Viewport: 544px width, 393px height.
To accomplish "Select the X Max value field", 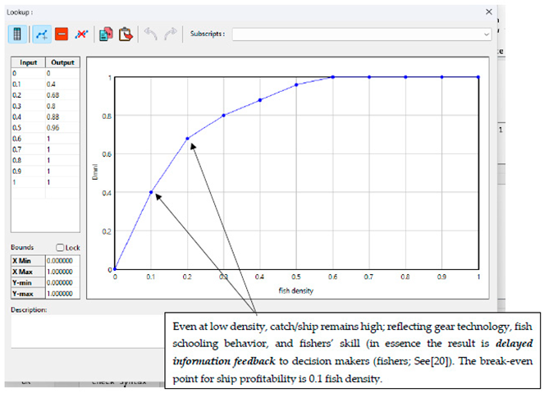I will tap(62, 272).
